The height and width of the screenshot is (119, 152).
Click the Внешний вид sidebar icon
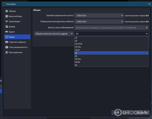coord(7,16)
